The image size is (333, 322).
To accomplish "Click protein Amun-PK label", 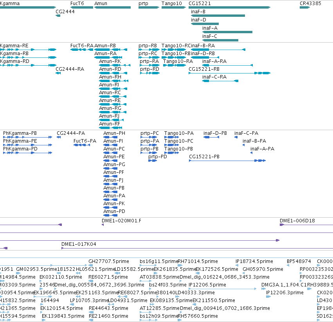I will click(114, 204).
